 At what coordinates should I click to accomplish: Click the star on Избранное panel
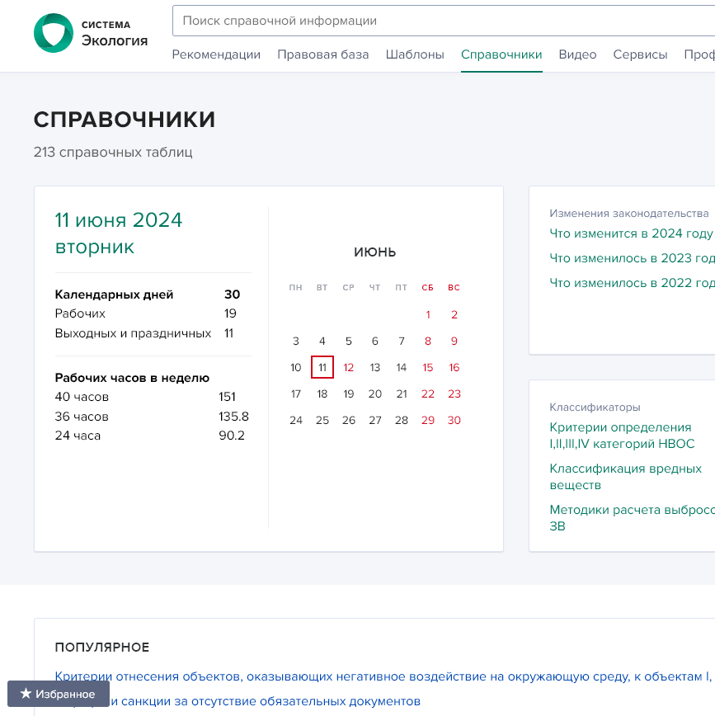26,694
